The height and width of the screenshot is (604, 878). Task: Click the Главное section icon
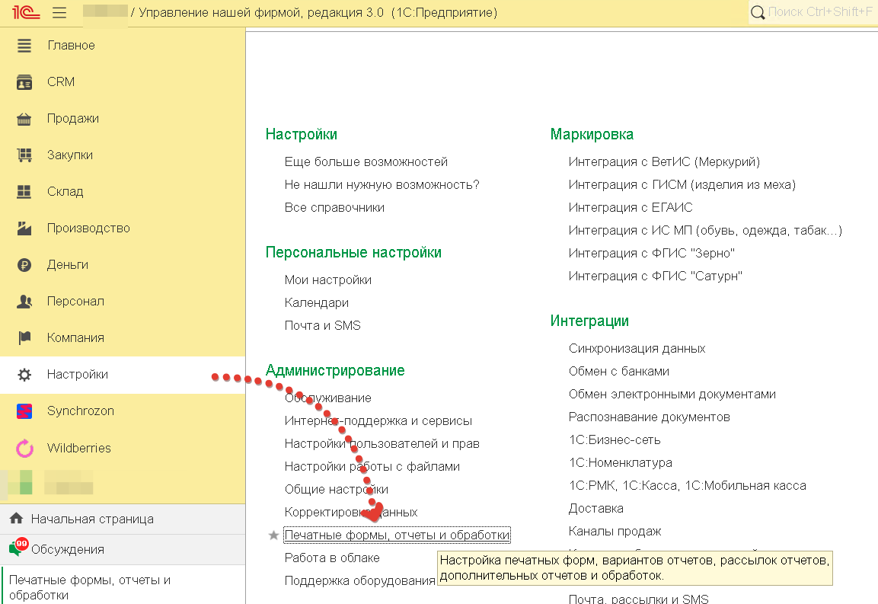coord(24,46)
